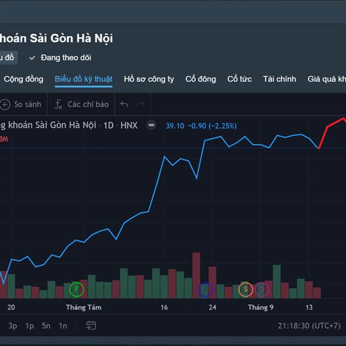This screenshot has width=346, height=346.
Task: Select the 3p time range
Action: (x=13, y=326)
